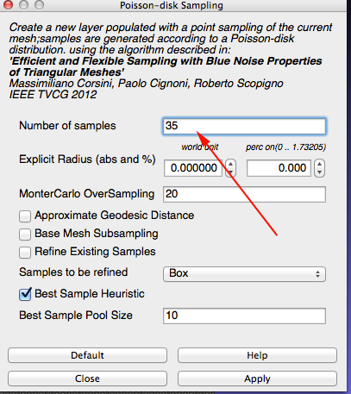Image resolution: width=351 pixels, height=394 pixels.
Task: Click the Best Sample Pool Size field
Action: pos(244,316)
